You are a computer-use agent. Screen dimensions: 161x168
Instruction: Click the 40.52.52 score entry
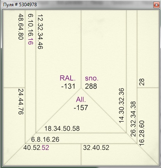coord(36,148)
